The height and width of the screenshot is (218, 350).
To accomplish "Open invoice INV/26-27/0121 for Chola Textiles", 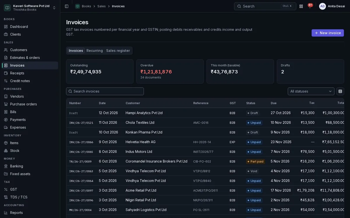I will (x=81, y=123).
